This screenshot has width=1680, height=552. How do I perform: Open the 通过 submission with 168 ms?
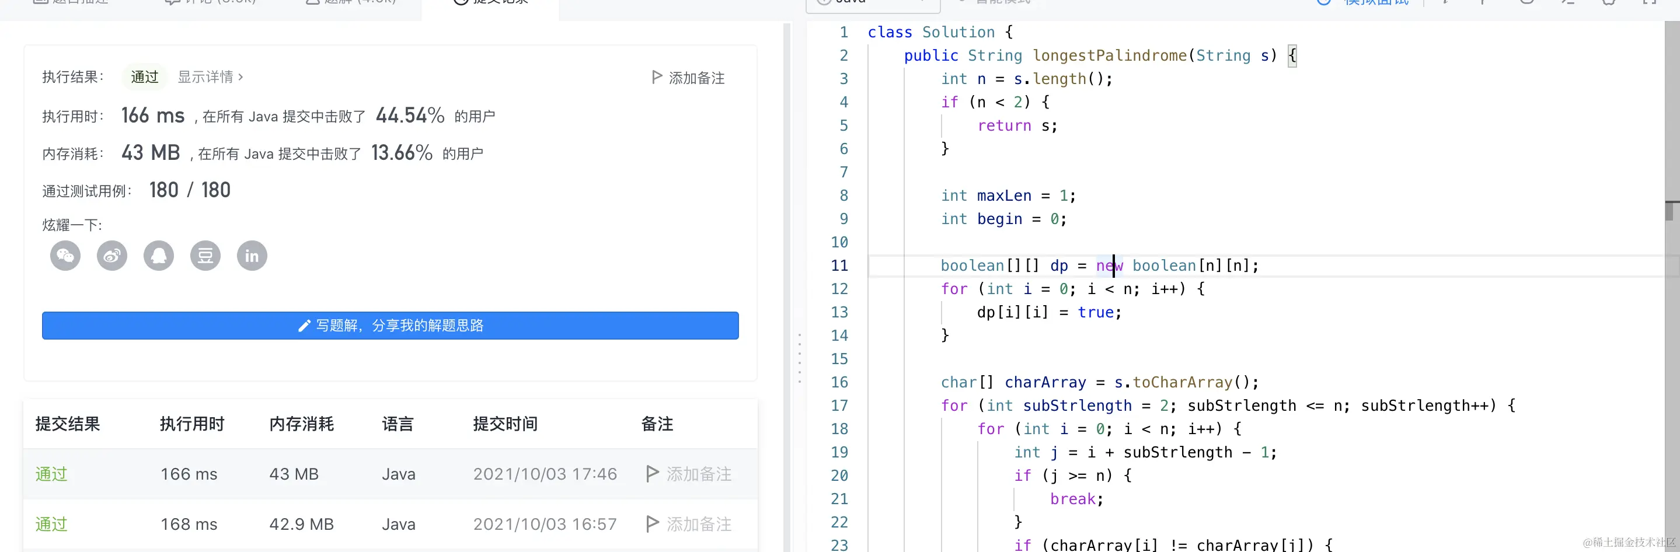(51, 524)
